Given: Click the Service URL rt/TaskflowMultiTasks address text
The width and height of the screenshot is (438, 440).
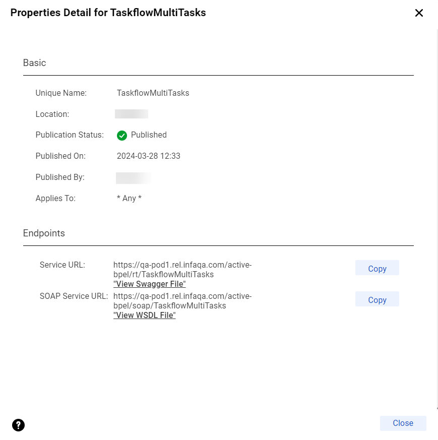Looking at the screenshot, I should (x=182, y=270).
